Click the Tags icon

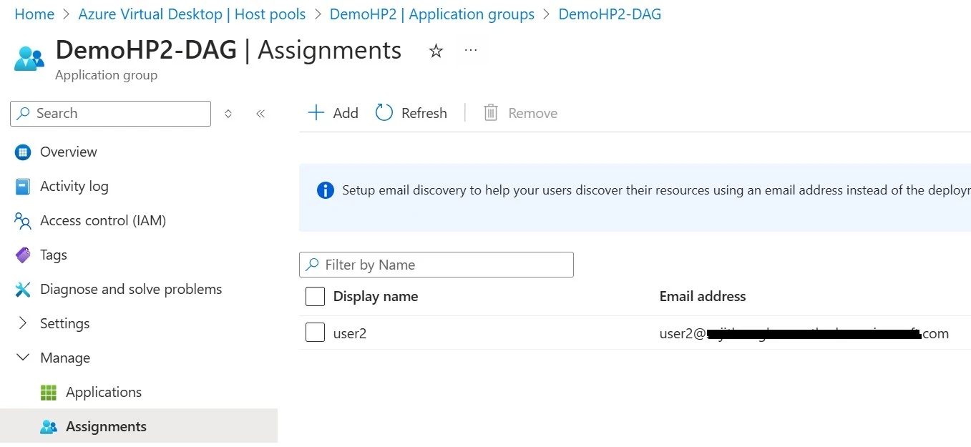click(x=23, y=255)
